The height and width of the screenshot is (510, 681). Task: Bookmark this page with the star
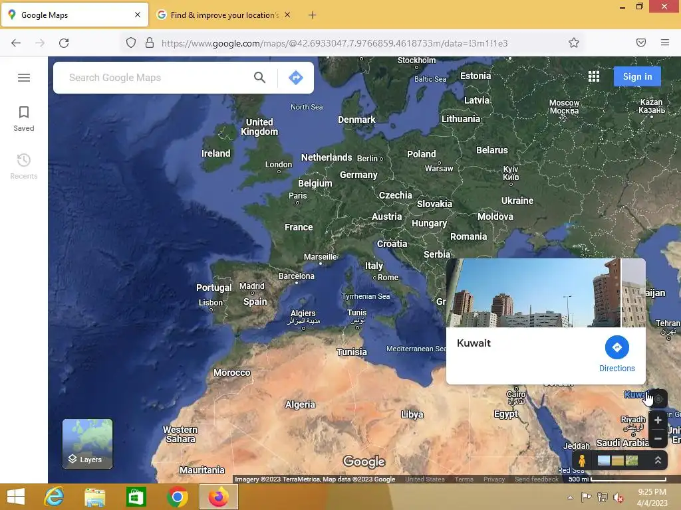(x=574, y=42)
